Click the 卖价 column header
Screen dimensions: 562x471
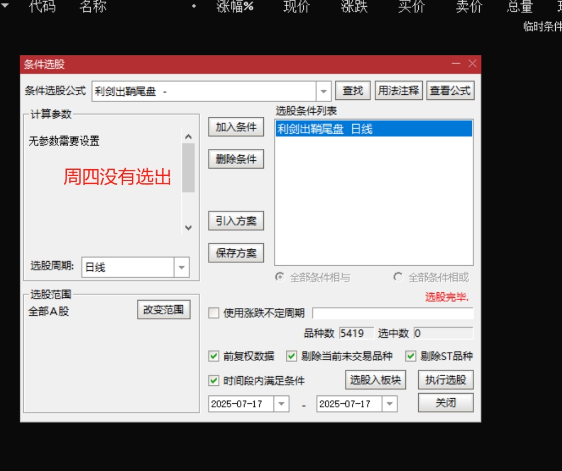tap(469, 6)
